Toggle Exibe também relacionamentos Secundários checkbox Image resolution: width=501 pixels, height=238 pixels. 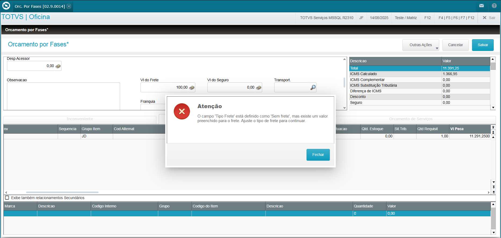click(x=7, y=198)
